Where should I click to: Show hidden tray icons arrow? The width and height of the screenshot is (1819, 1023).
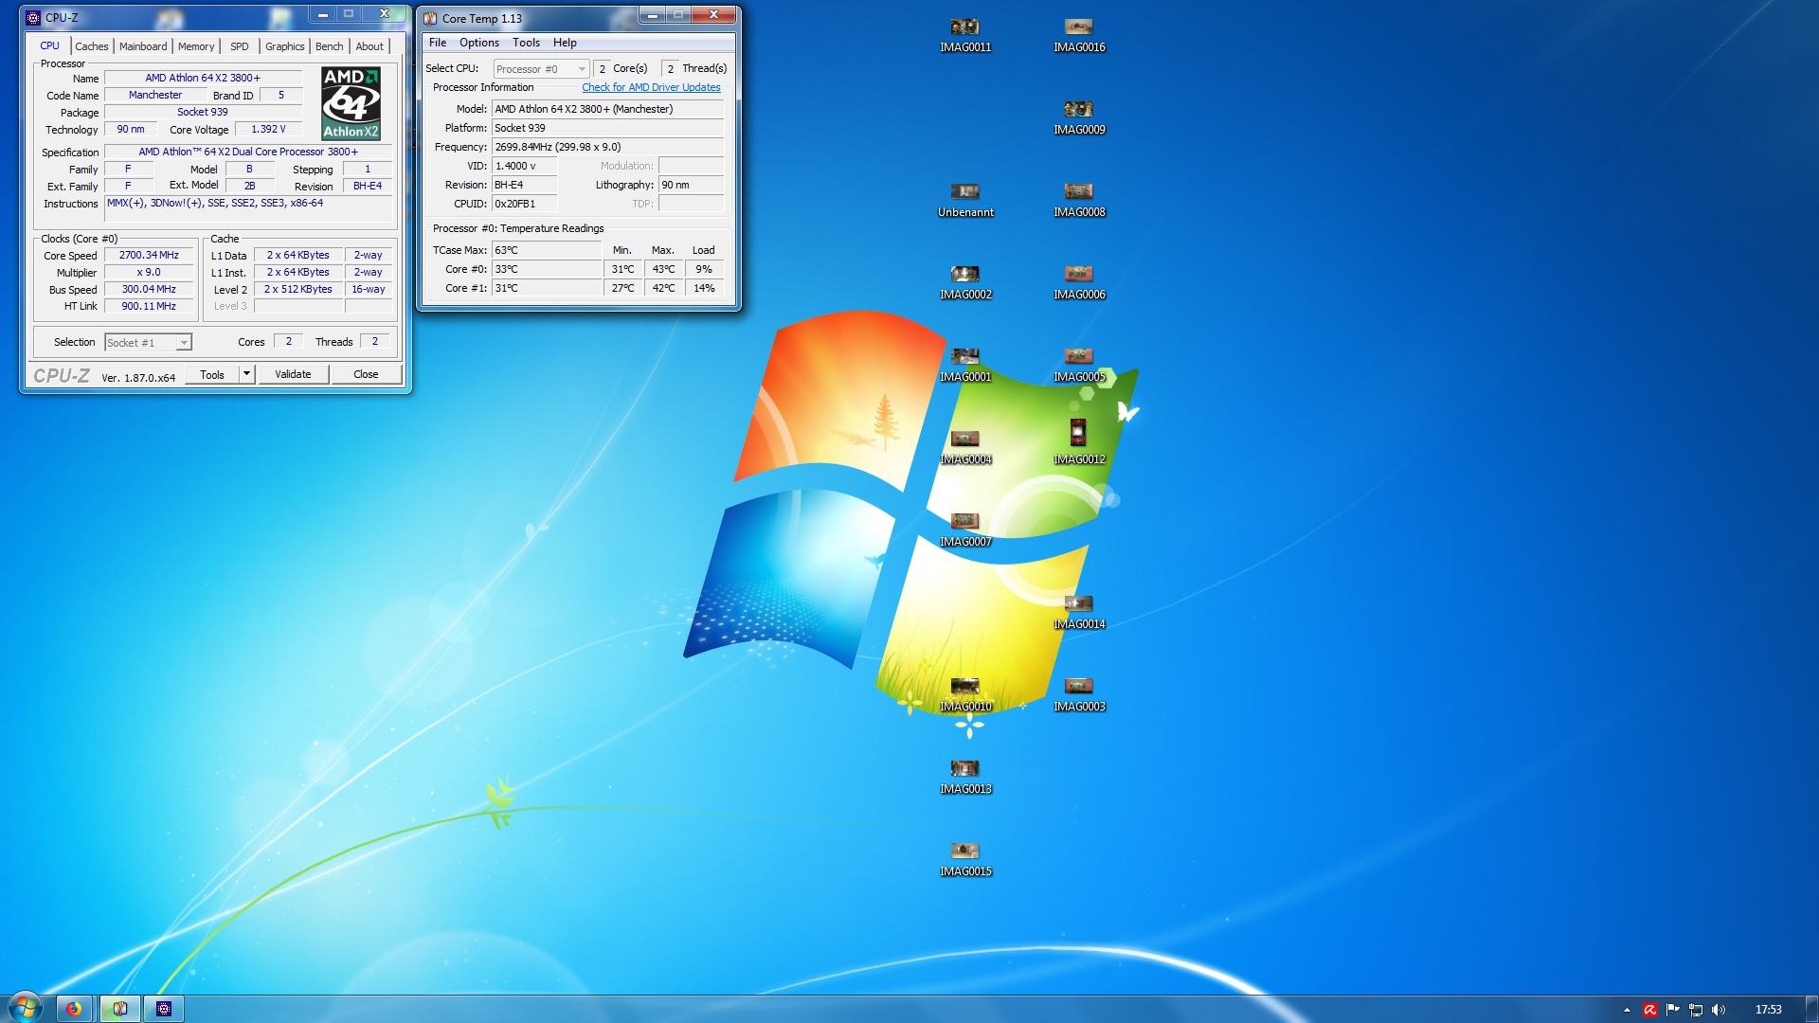point(1627,1010)
